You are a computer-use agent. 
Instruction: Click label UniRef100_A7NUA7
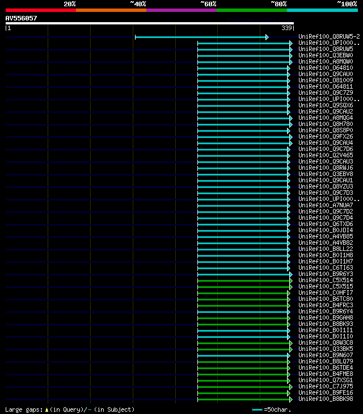point(326,205)
